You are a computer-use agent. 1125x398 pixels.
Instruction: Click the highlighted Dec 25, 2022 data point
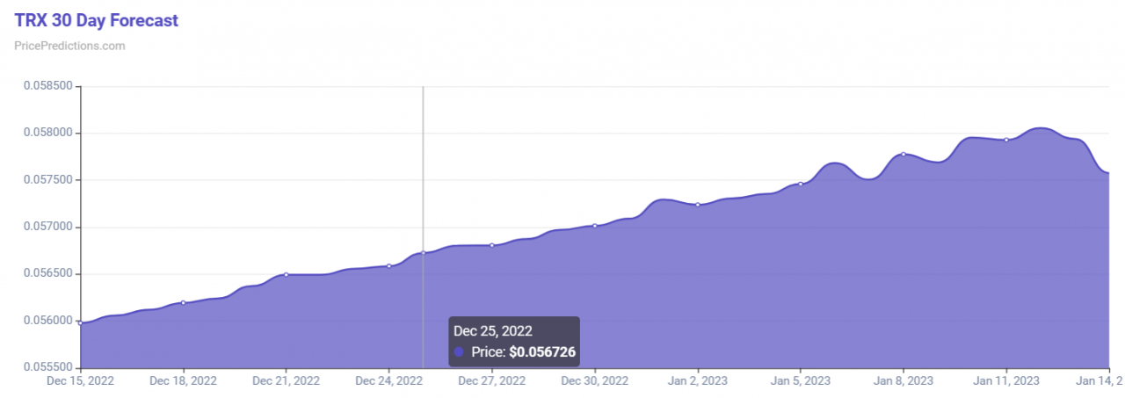click(x=423, y=253)
